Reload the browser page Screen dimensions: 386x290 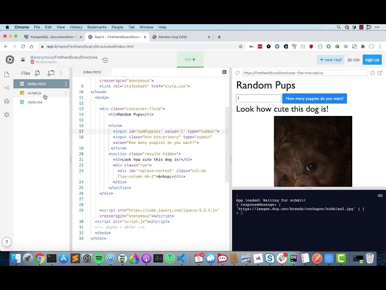pos(23,47)
